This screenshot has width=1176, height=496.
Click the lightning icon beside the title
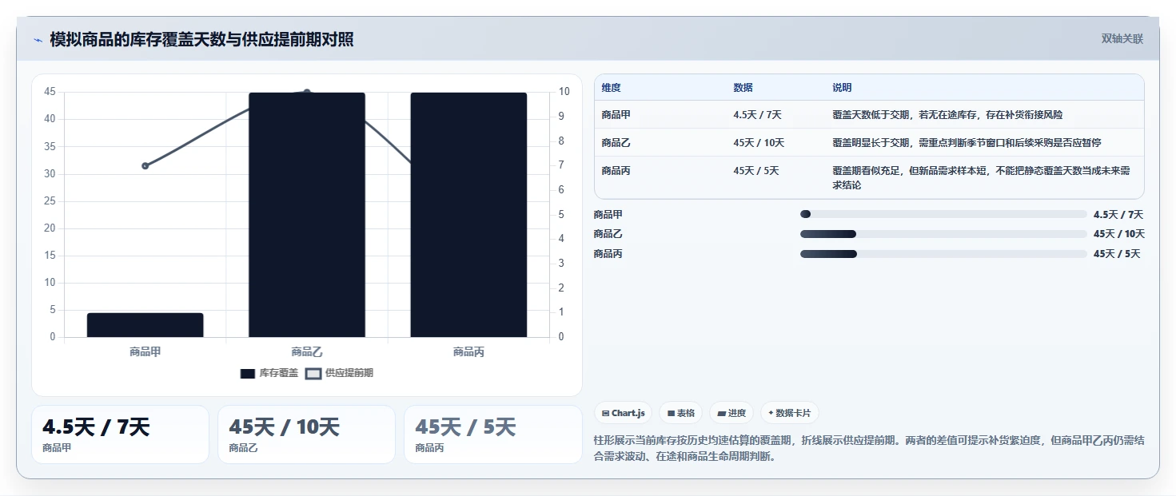point(38,40)
